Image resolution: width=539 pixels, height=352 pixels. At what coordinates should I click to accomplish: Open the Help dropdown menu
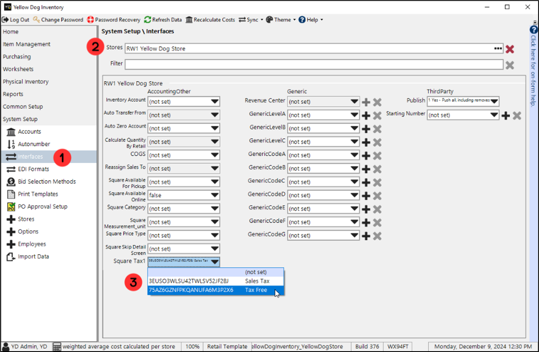tap(311, 20)
